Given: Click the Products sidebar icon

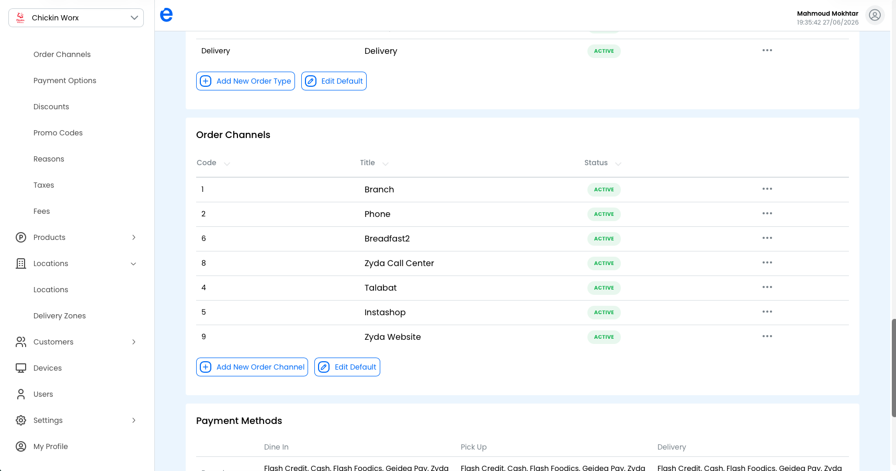Looking at the screenshot, I should [x=21, y=237].
